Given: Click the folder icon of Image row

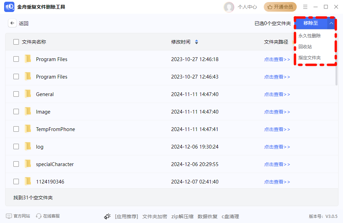Looking at the screenshot, I should pyautogui.click(x=28, y=111).
